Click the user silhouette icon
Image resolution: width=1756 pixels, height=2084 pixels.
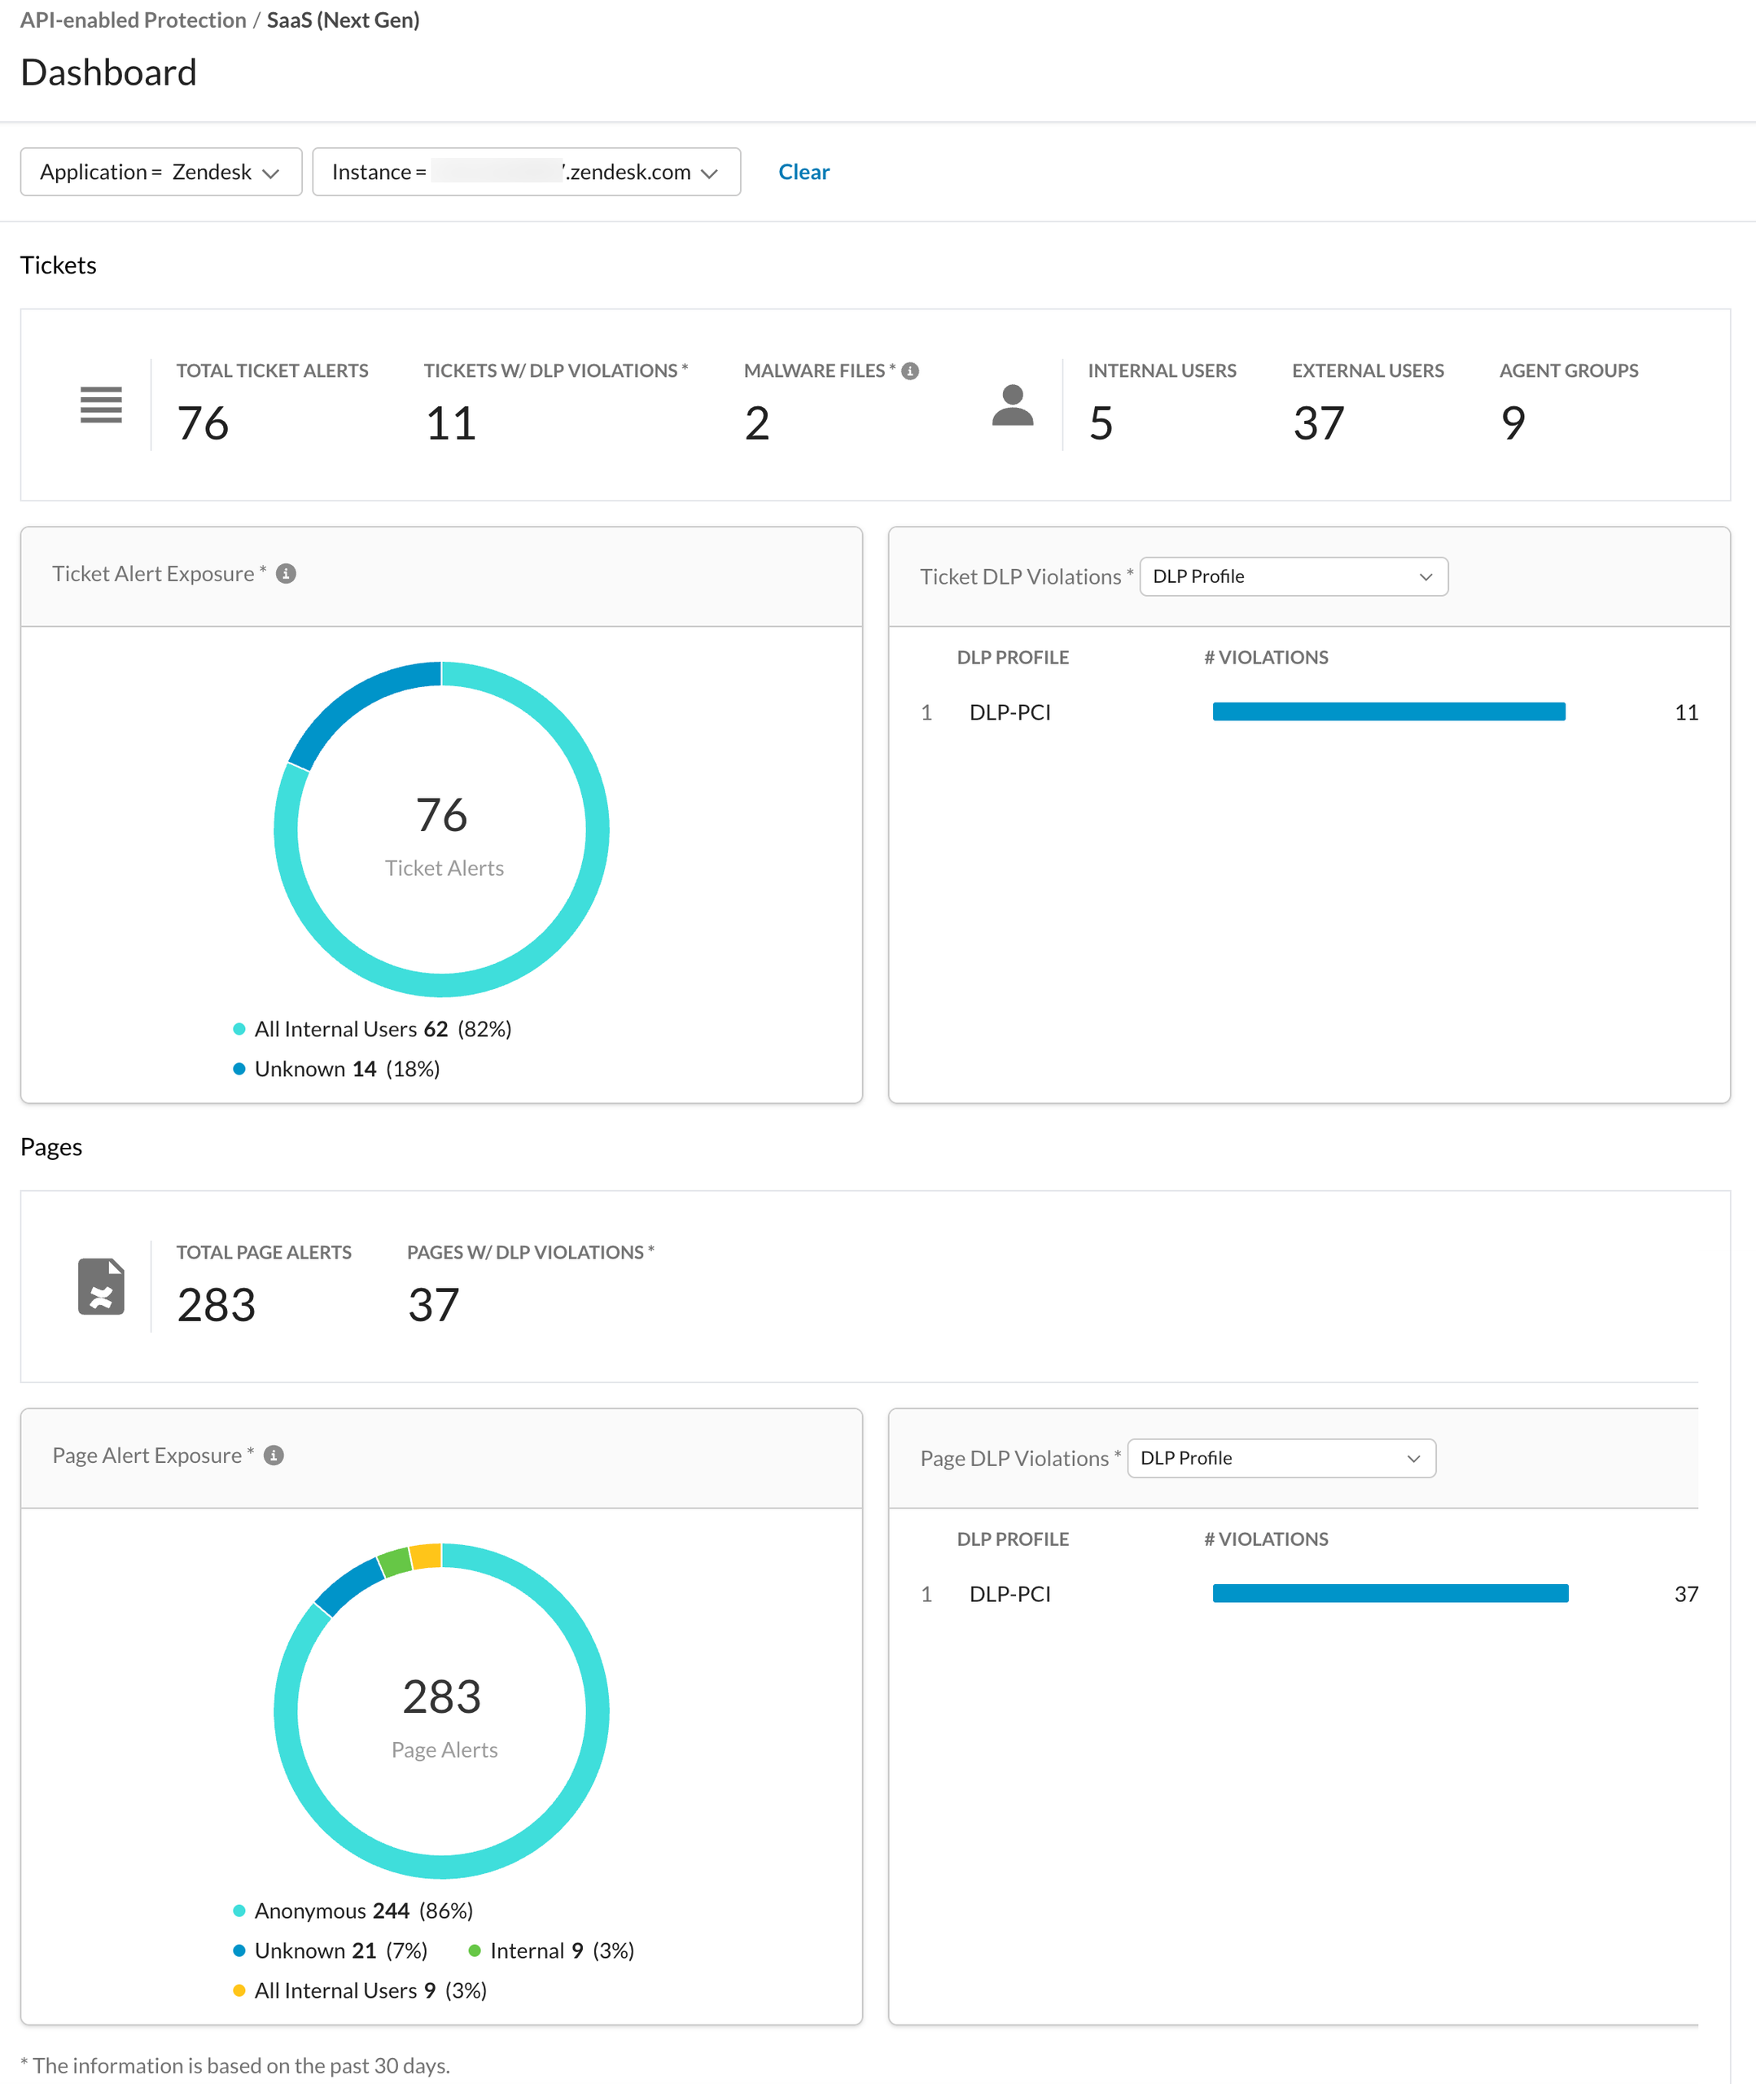[x=1013, y=405]
